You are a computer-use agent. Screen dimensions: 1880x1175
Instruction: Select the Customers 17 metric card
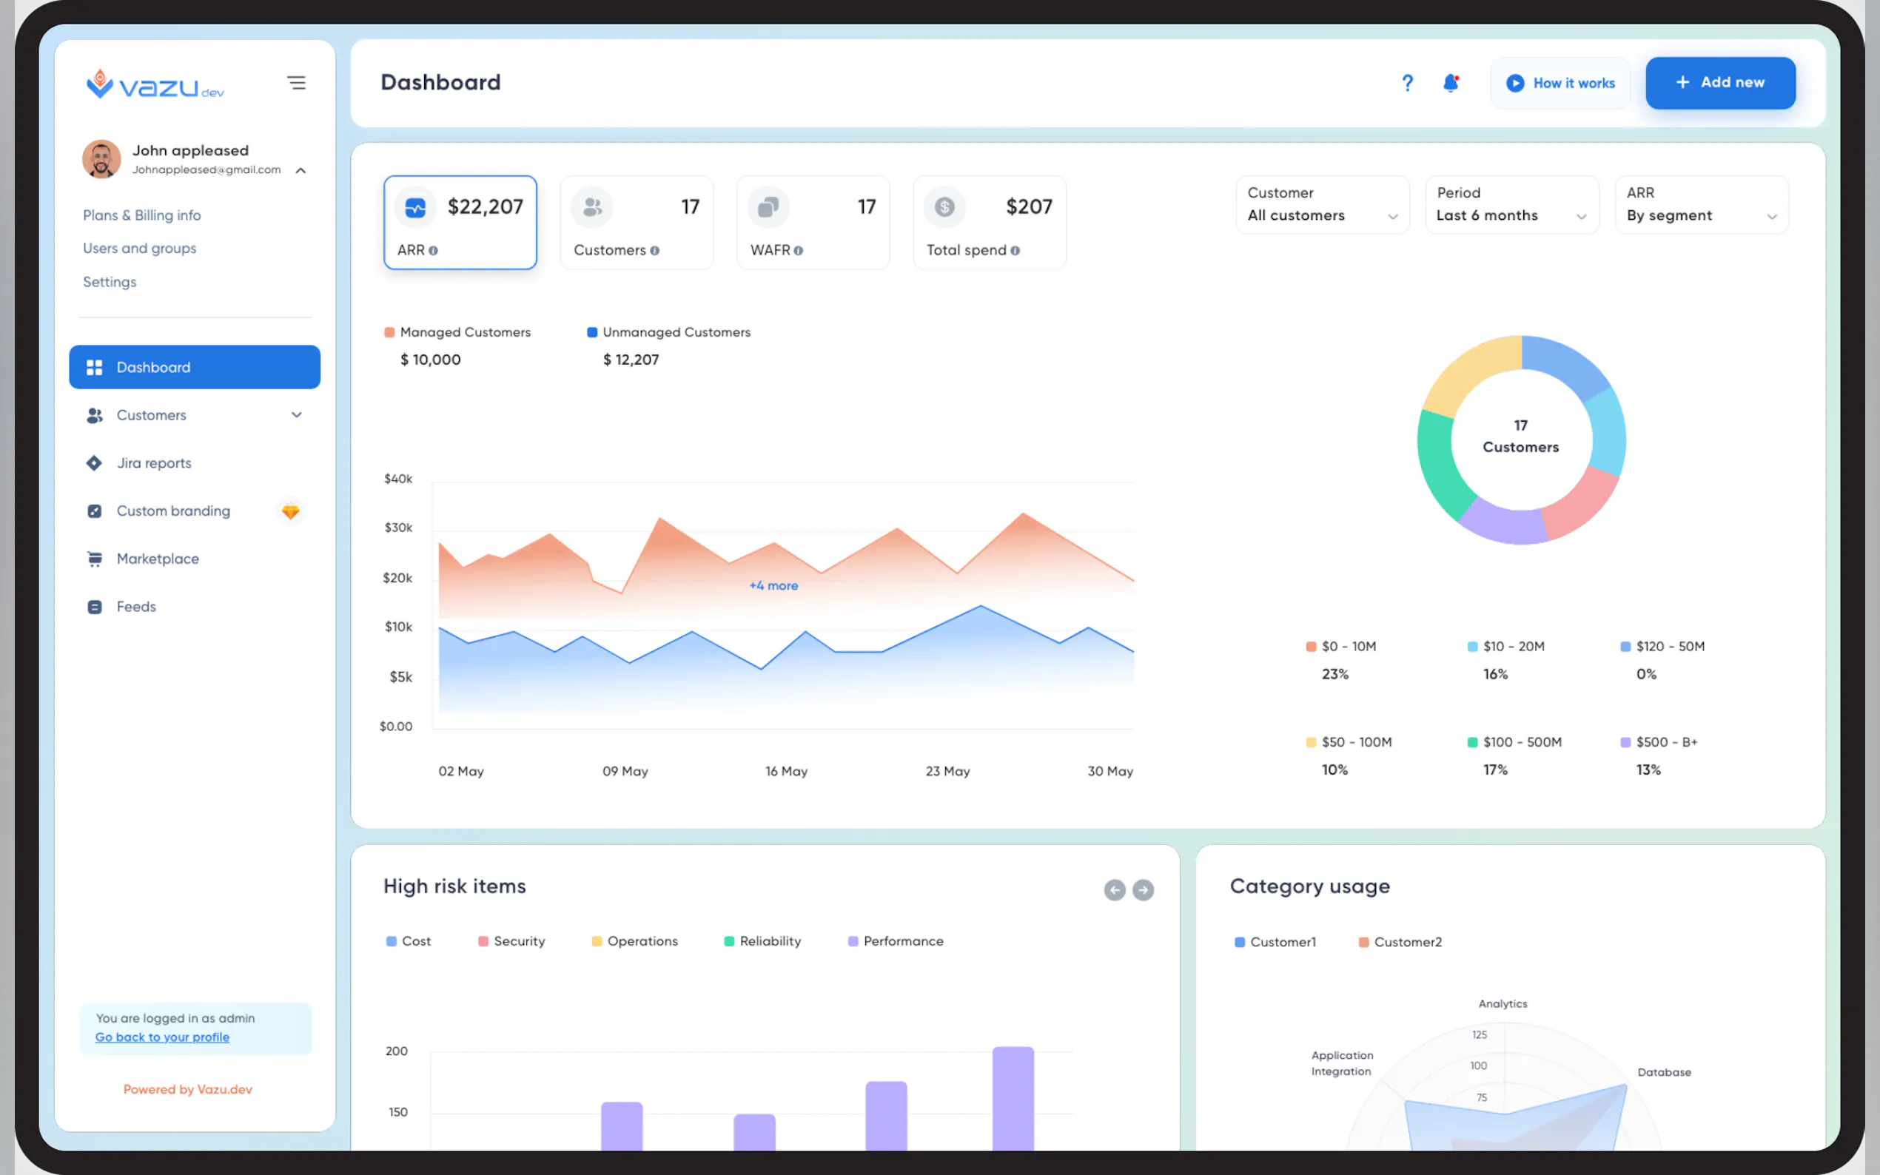coord(637,222)
